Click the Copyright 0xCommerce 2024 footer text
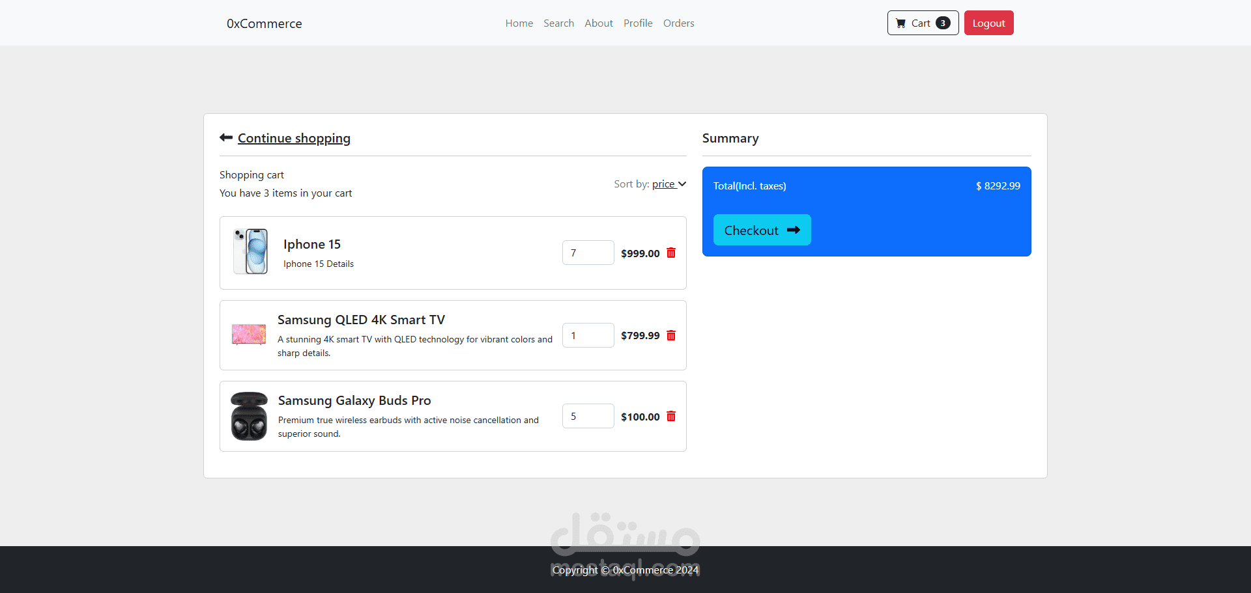This screenshot has height=593, width=1251. (x=625, y=570)
